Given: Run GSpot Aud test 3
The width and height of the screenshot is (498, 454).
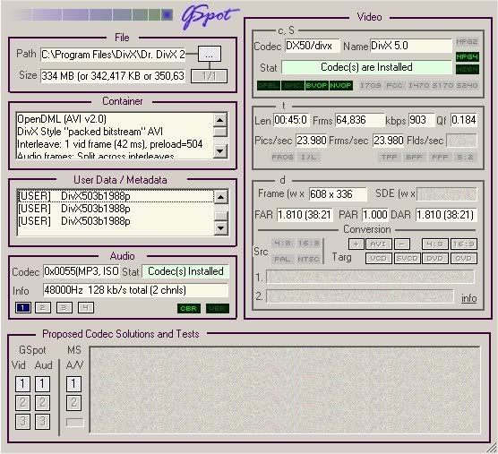Looking at the screenshot, I should [x=42, y=421].
